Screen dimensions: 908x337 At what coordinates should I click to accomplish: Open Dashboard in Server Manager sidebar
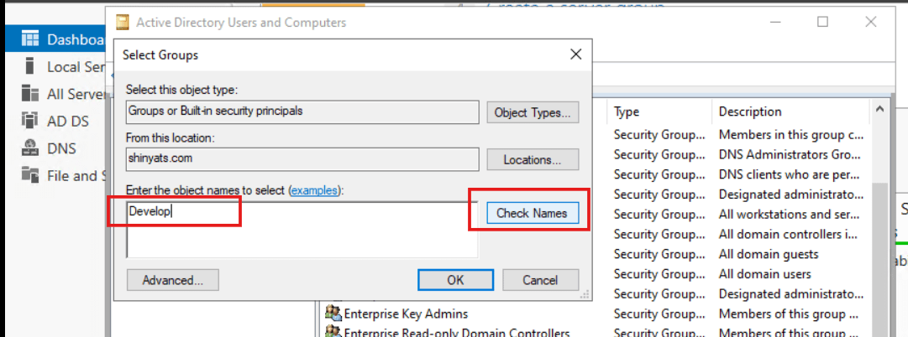[x=55, y=39]
